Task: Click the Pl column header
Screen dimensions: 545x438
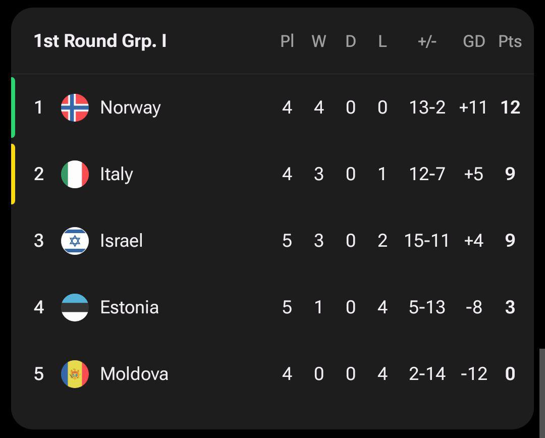Action: pos(287,41)
